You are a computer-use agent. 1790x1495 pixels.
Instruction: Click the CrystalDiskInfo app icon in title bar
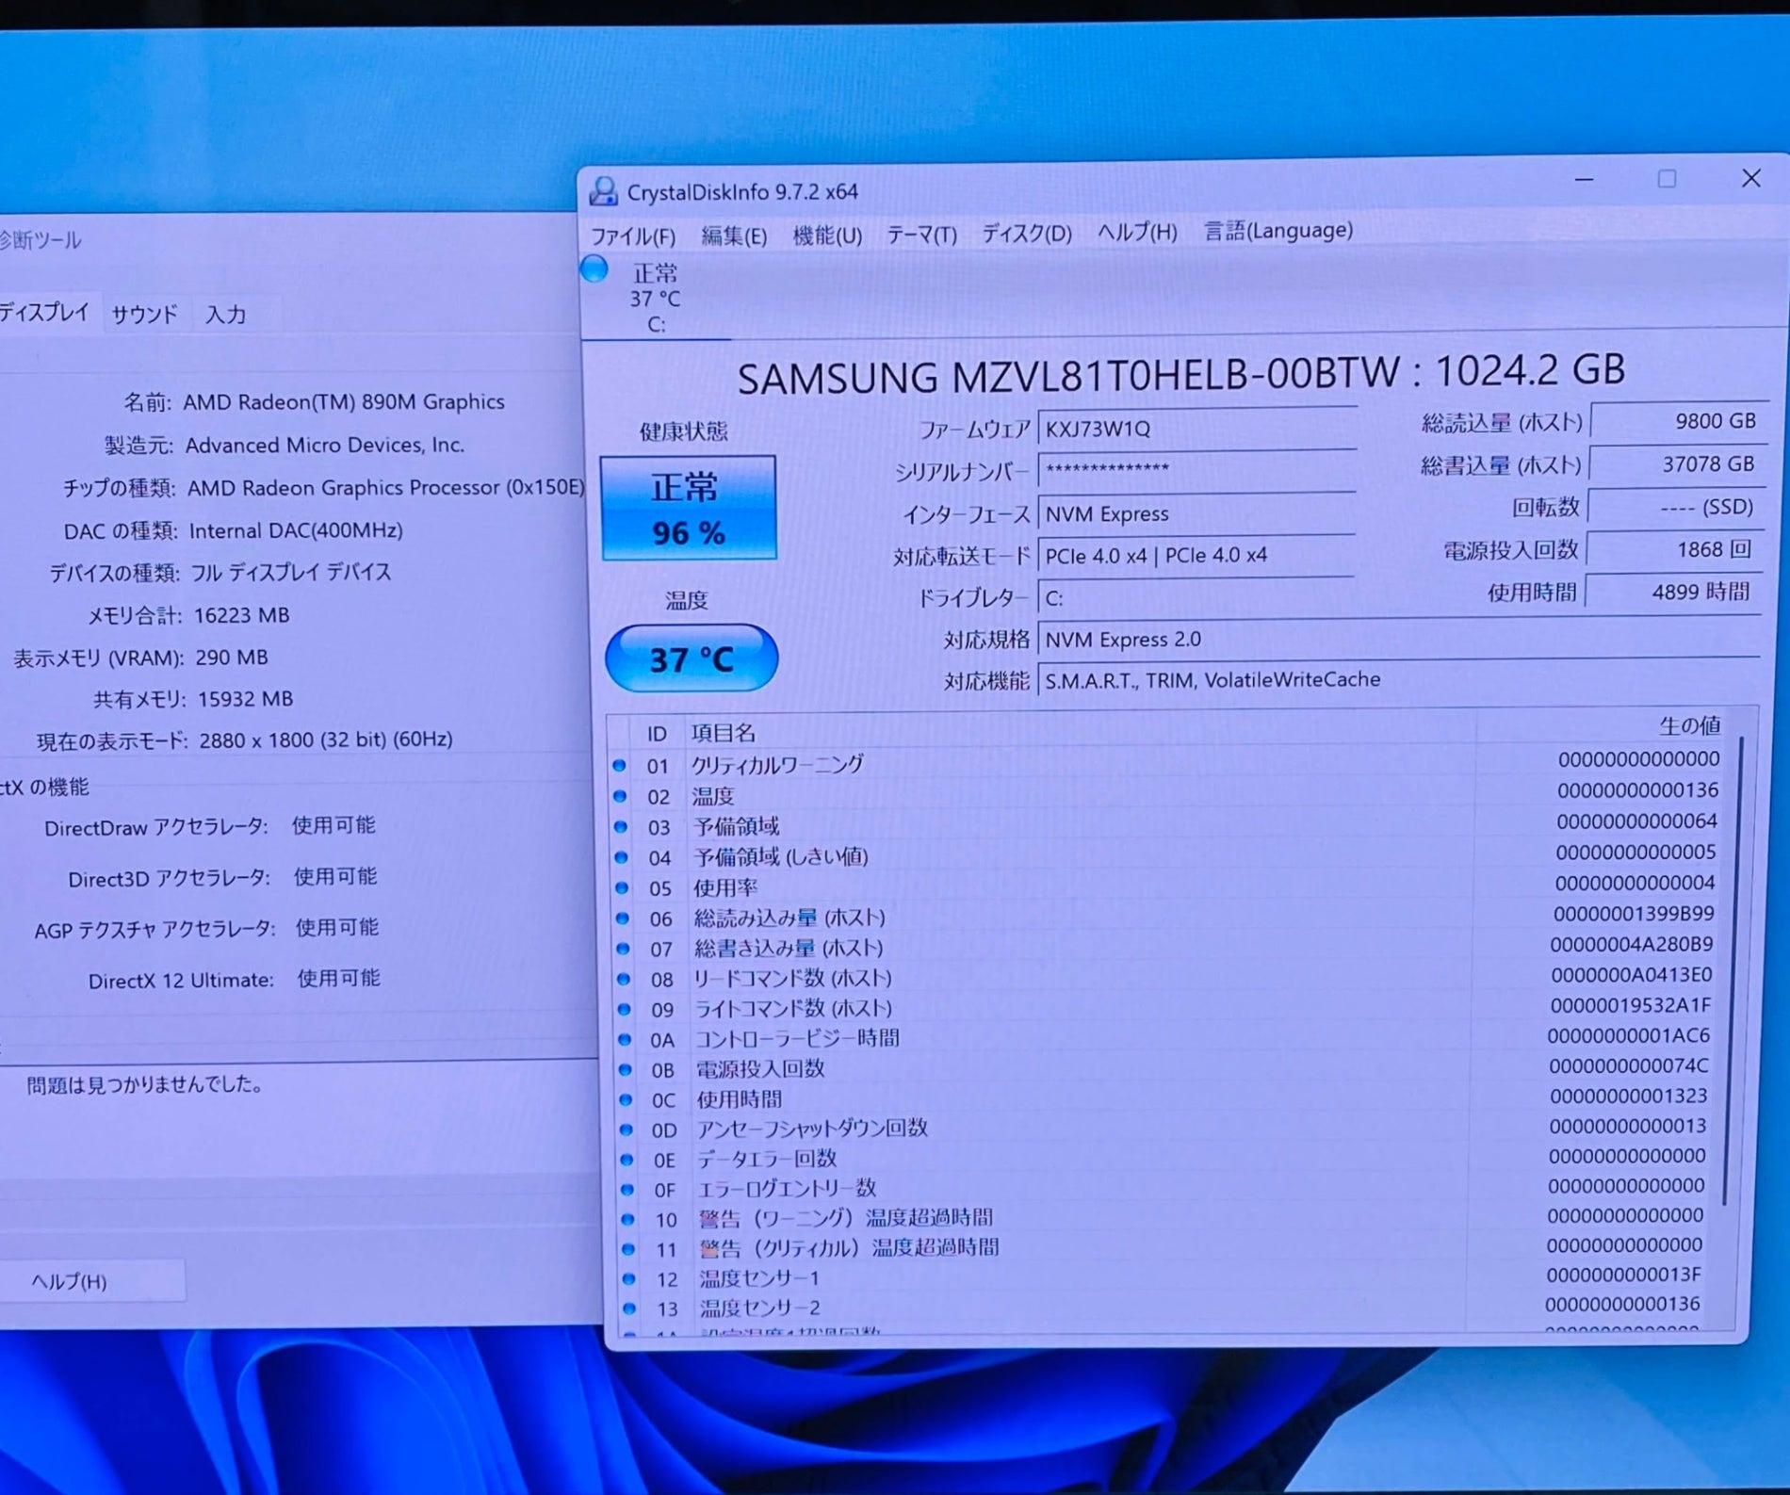pos(603,191)
